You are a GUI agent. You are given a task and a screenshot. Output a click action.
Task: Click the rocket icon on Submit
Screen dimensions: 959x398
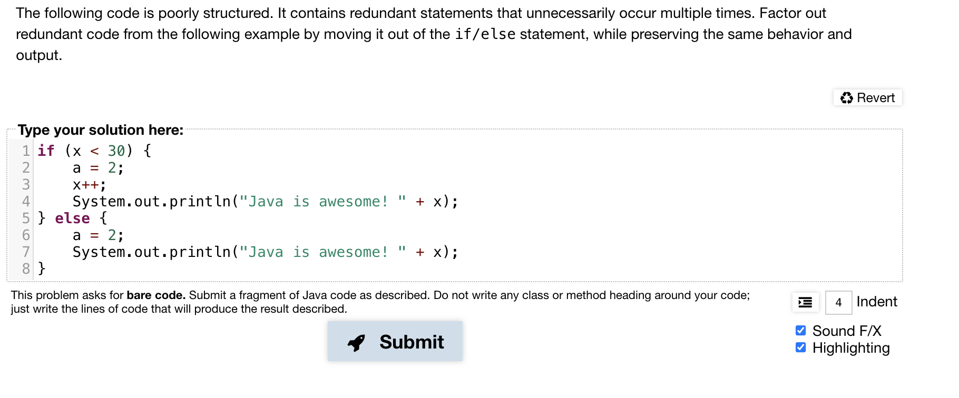pyautogui.click(x=356, y=343)
